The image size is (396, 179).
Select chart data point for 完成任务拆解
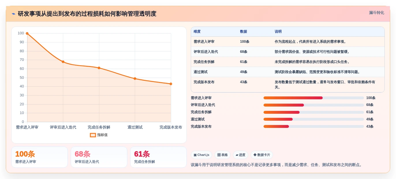click(x=99, y=68)
